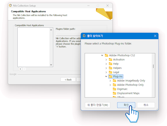This screenshot has width=167, height=126.
Task: Select the Displacement Maps folder icon
Action: [x=114, y=93]
